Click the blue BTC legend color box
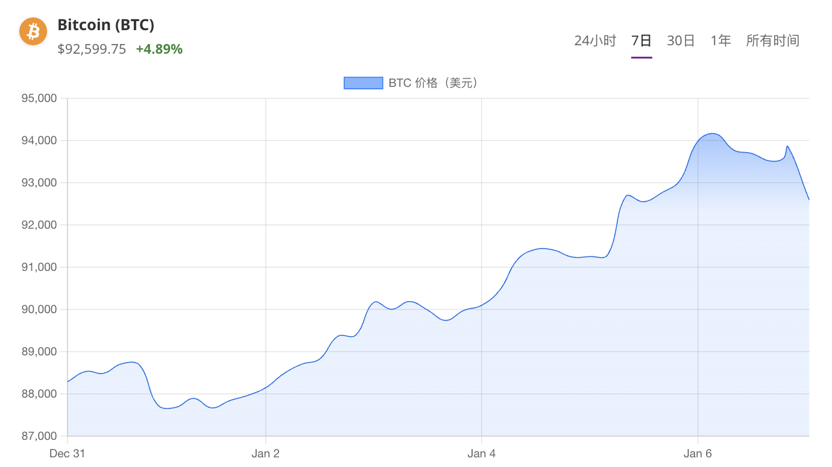This screenshot has height=467, width=832. coord(363,83)
